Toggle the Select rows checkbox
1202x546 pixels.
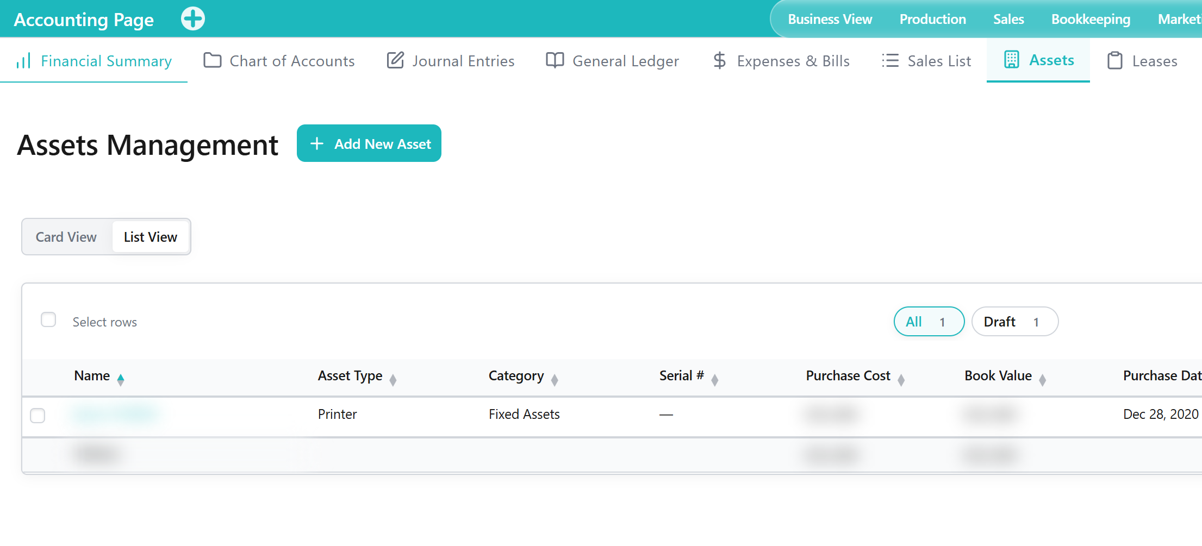click(x=48, y=319)
